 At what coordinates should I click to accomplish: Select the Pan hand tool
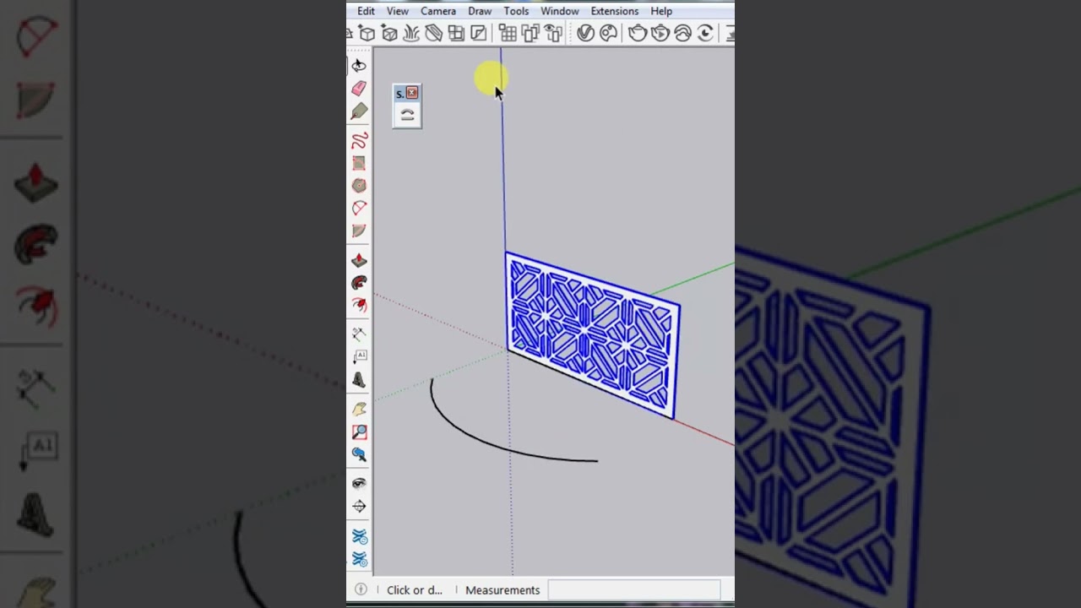[359, 409]
